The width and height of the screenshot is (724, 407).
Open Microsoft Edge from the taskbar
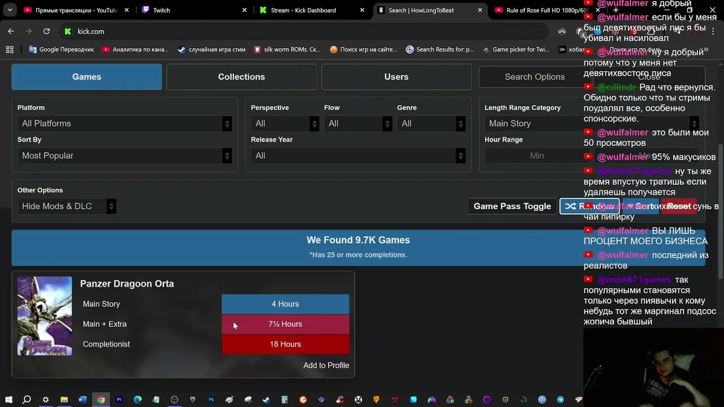click(137, 400)
